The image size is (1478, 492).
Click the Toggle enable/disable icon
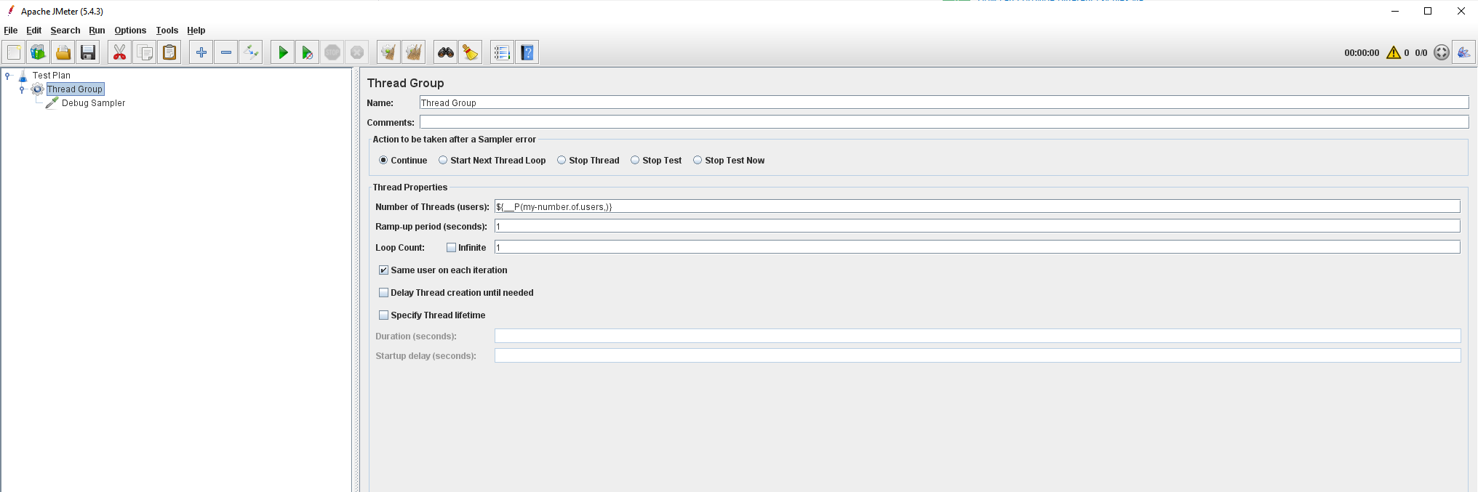click(251, 52)
